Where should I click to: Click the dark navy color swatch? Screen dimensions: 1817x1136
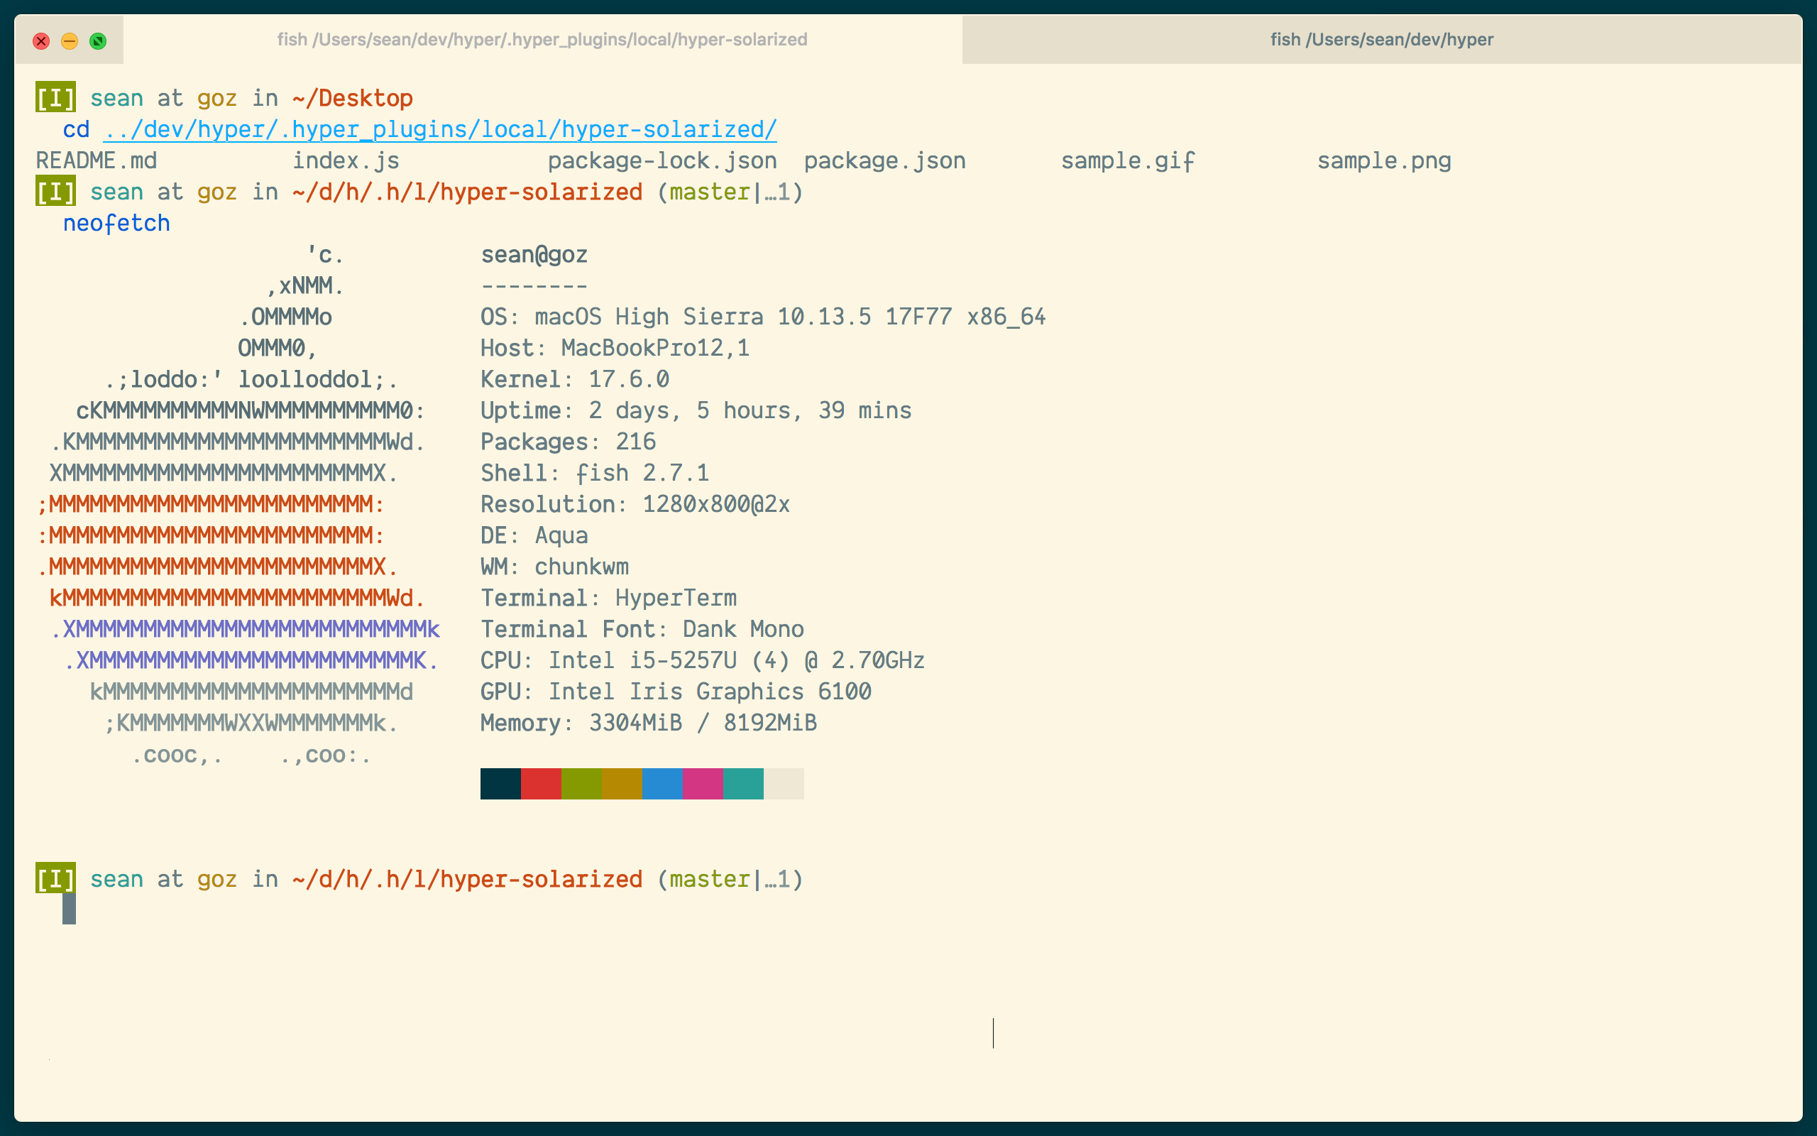click(500, 784)
